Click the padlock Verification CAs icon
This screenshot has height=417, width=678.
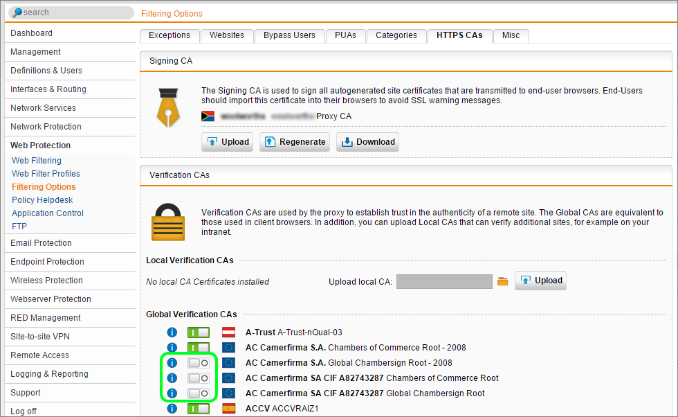(x=168, y=222)
